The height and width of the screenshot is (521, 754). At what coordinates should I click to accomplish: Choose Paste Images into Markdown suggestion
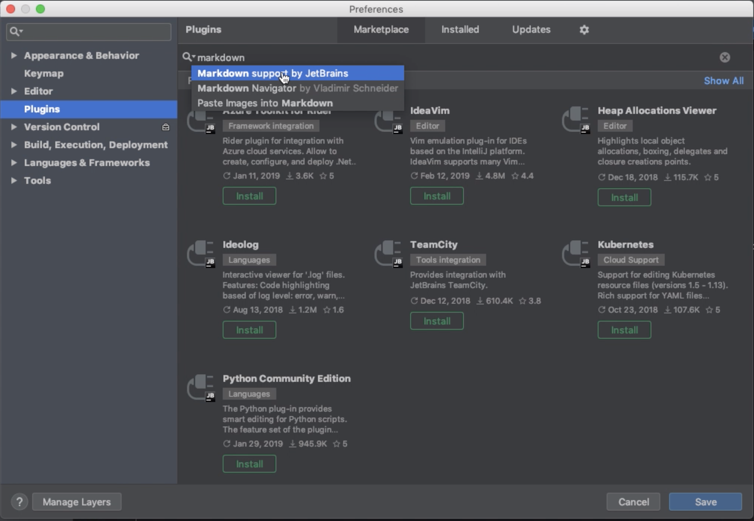tap(298, 103)
